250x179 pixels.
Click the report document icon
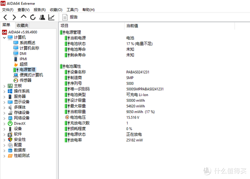click(65, 17)
